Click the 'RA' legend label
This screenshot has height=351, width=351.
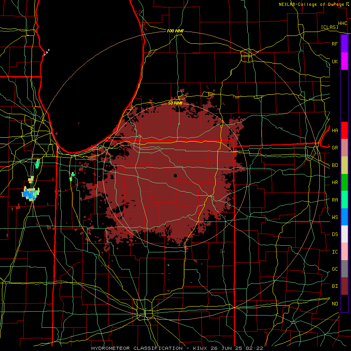pyautogui.click(x=335, y=200)
